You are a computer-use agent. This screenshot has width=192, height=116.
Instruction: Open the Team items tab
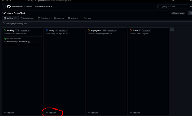(44, 18)
